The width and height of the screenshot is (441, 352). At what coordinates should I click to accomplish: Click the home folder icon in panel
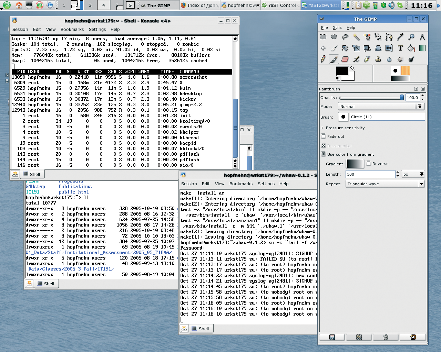click(19, 5)
